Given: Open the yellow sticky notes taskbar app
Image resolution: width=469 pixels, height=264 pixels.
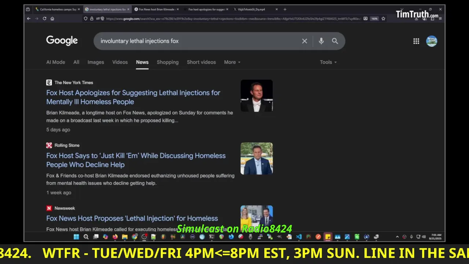Looking at the screenshot, I should (328, 237).
